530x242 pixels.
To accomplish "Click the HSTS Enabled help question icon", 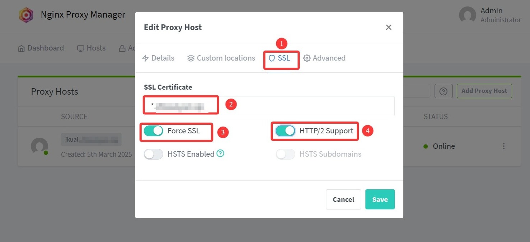I will click(221, 154).
